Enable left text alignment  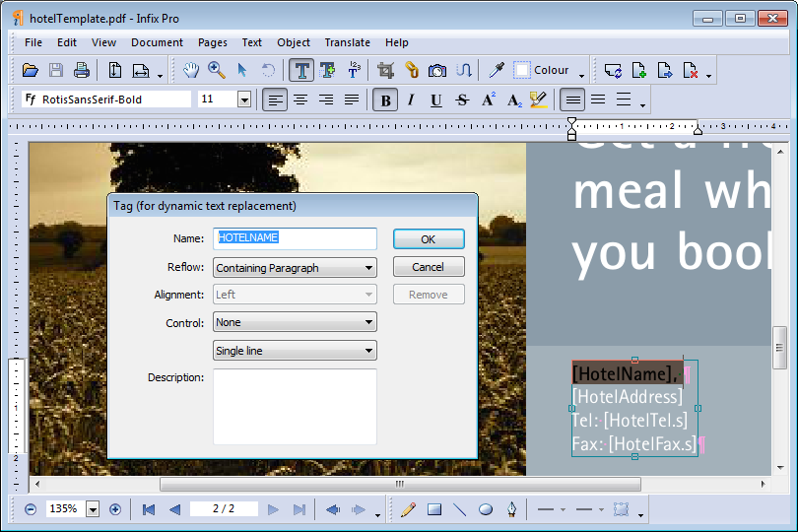click(275, 100)
